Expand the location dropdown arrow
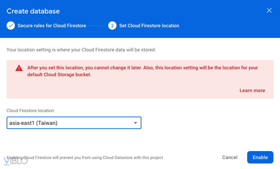The image size is (280, 169). (x=136, y=123)
